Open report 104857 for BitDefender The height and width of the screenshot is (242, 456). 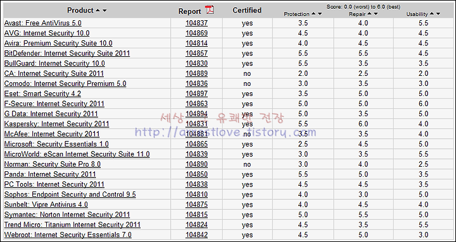coord(196,53)
